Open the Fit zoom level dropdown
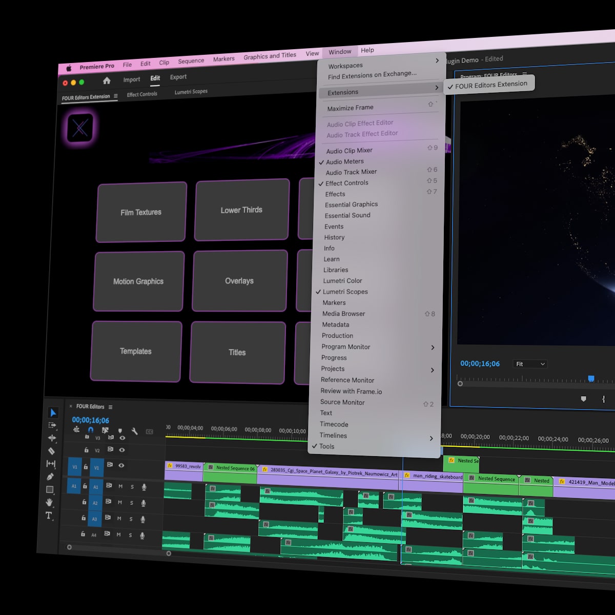This screenshot has width=615, height=615. (530, 364)
